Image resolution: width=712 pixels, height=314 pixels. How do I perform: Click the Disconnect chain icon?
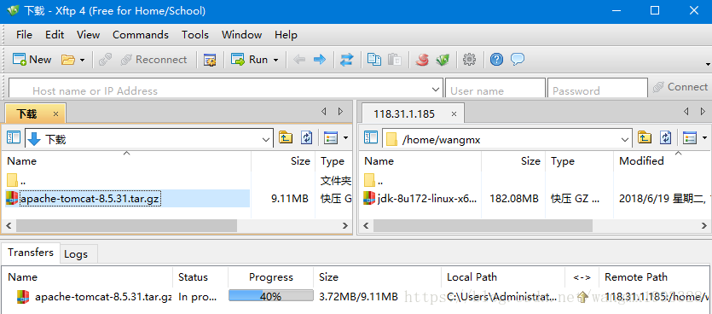click(105, 60)
